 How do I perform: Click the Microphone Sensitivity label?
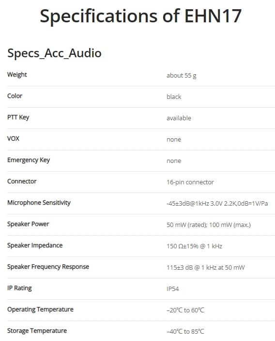click(39, 203)
